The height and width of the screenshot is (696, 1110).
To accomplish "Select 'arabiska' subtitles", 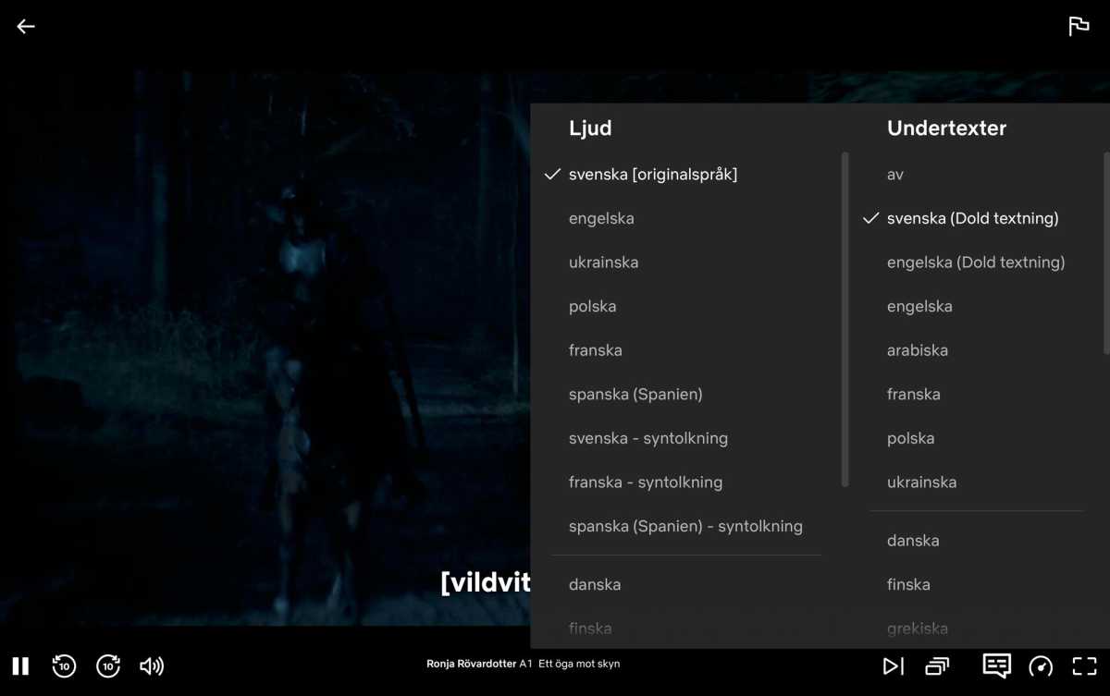I will tap(917, 350).
